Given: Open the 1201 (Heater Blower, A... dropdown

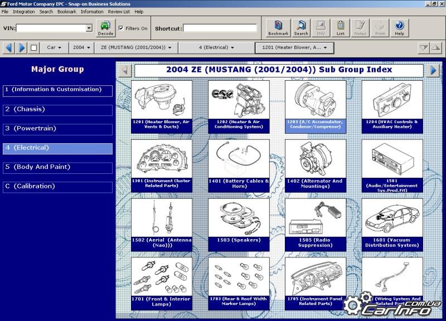Looking at the screenshot, I should pos(294,47).
